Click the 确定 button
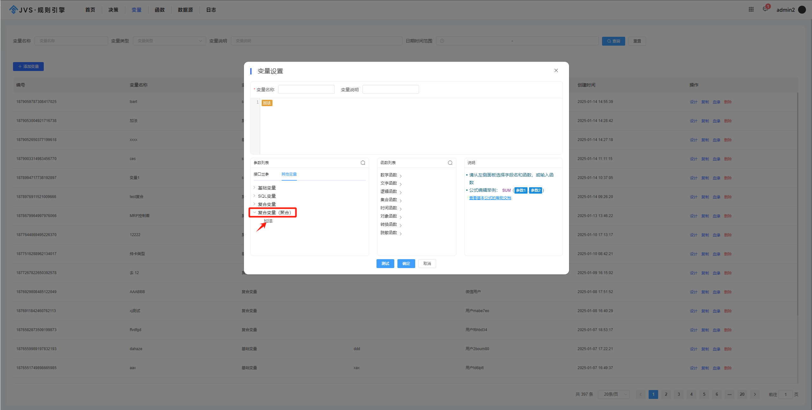 [406, 264]
